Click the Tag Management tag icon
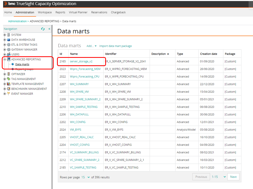The width and height of the screenshot is (253, 189). 9,79
